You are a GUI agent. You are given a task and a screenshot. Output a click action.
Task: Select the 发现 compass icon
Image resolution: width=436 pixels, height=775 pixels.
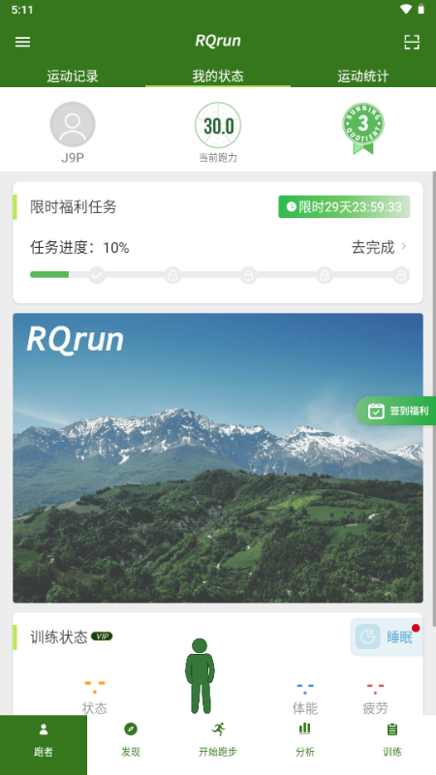[131, 729]
